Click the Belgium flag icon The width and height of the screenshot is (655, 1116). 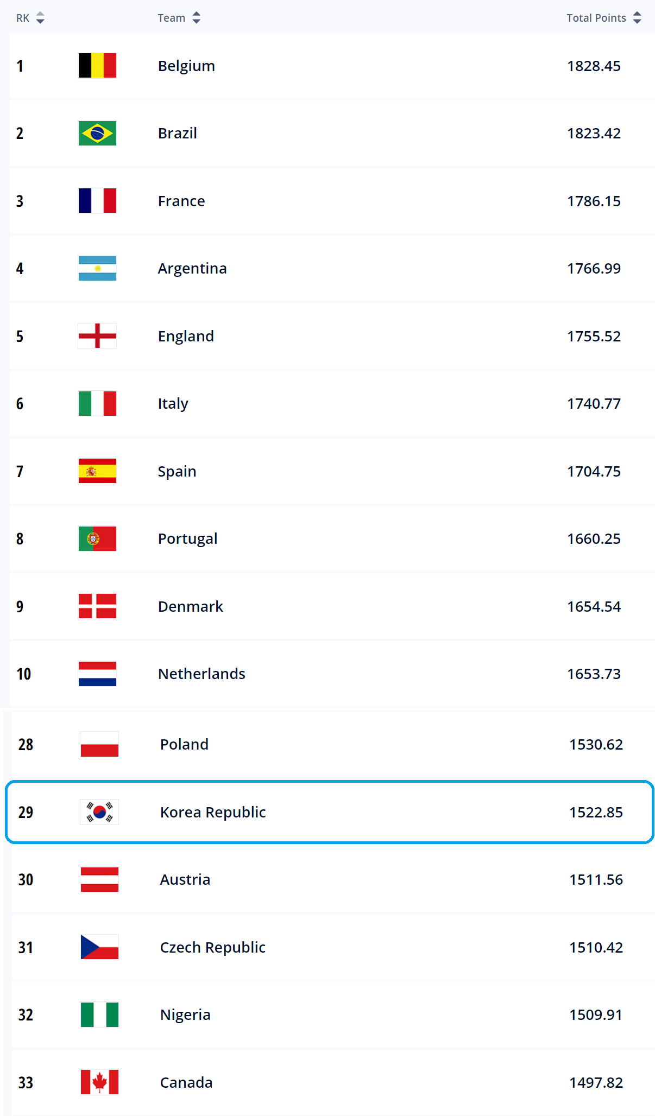tap(97, 66)
